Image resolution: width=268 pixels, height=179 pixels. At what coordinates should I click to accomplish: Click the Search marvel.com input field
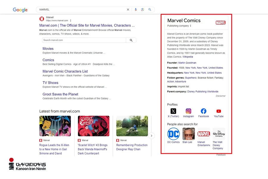[84, 40]
